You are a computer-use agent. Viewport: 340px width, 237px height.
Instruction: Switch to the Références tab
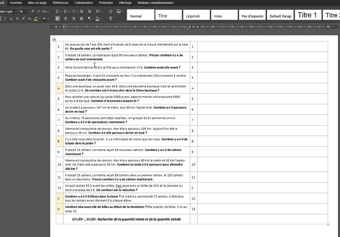(x=60, y=3)
